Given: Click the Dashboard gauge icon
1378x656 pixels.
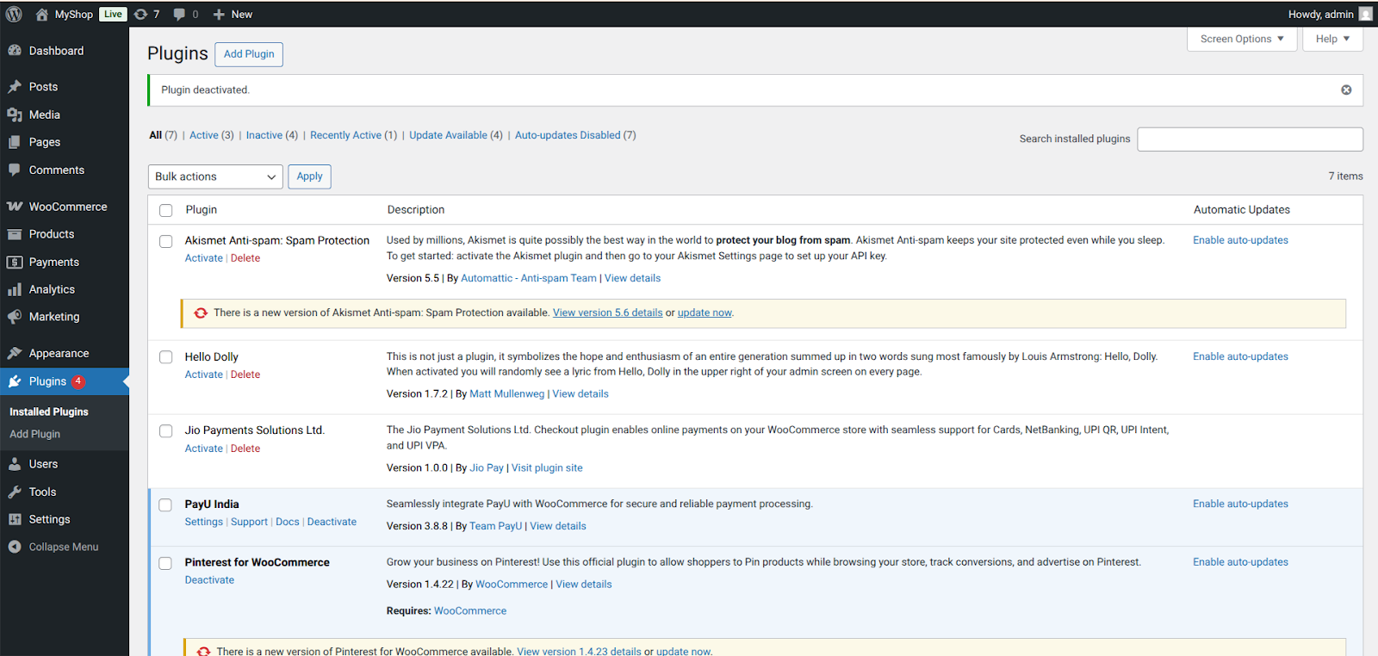Looking at the screenshot, I should (15, 51).
